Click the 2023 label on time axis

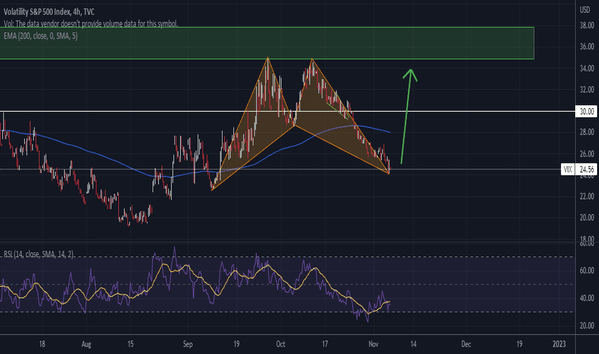click(x=559, y=344)
